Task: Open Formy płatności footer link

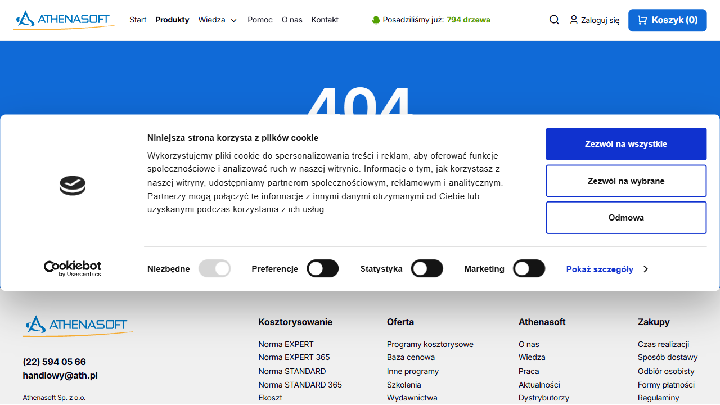Action: [666, 385]
